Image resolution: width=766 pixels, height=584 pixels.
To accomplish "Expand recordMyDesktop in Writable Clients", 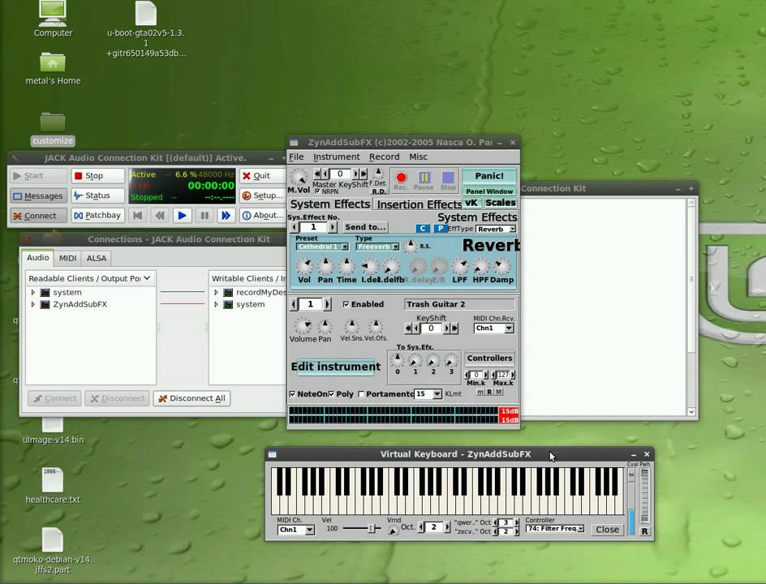I will click(217, 293).
